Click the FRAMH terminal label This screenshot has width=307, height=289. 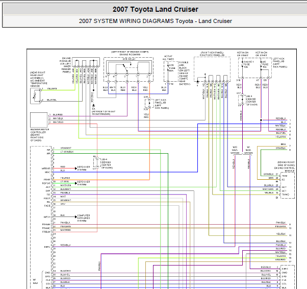click(x=46, y=224)
